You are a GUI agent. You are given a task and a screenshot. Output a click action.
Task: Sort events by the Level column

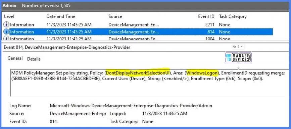(x=9, y=16)
